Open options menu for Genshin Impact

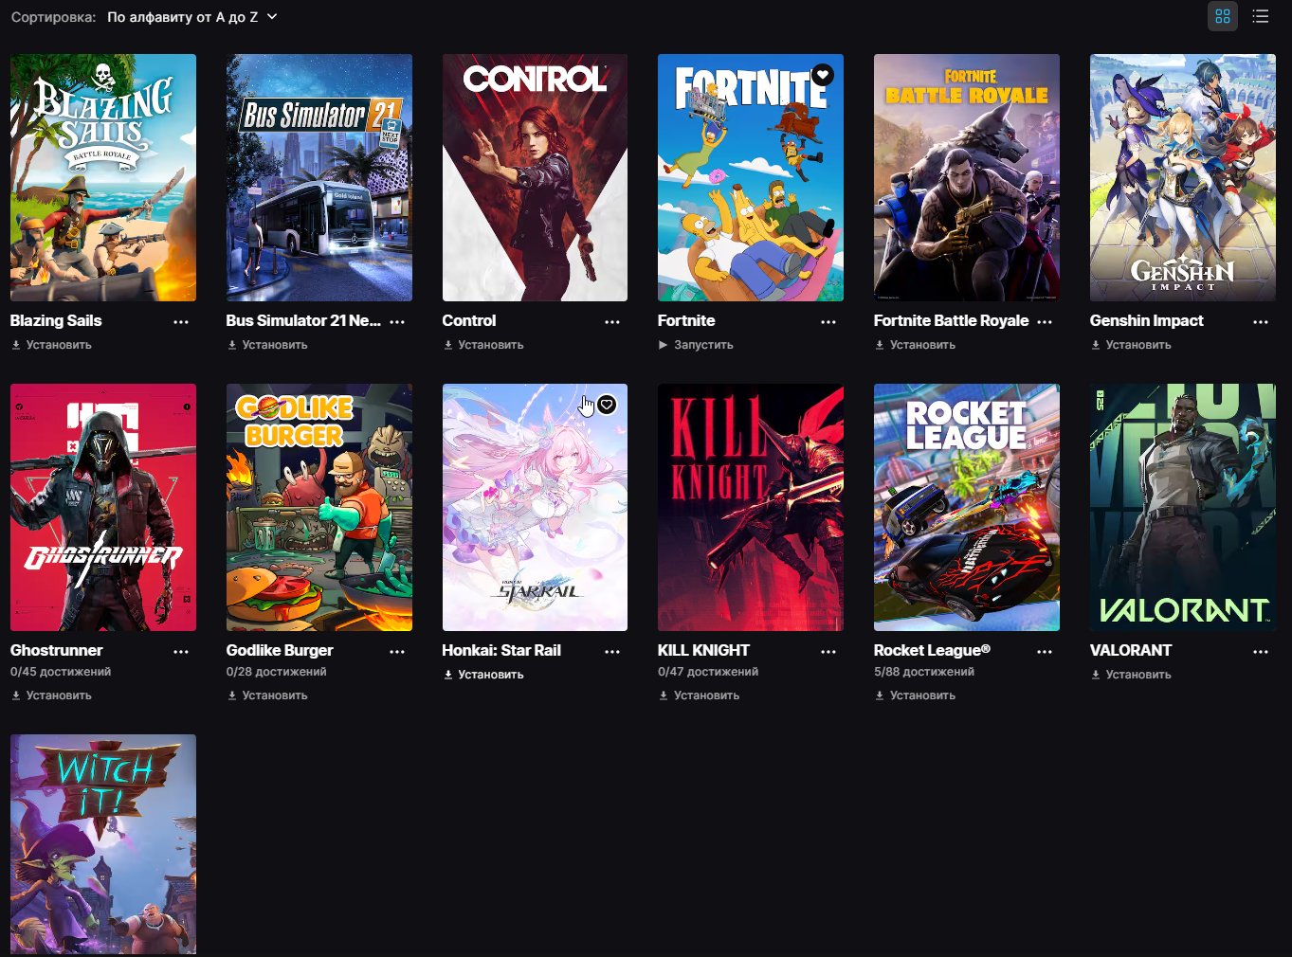coord(1260,322)
